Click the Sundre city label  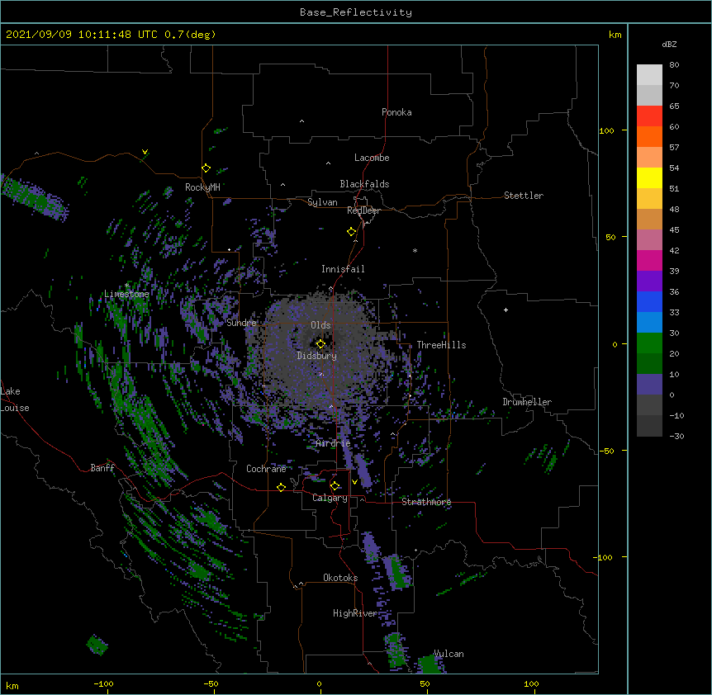[x=241, y=323]
